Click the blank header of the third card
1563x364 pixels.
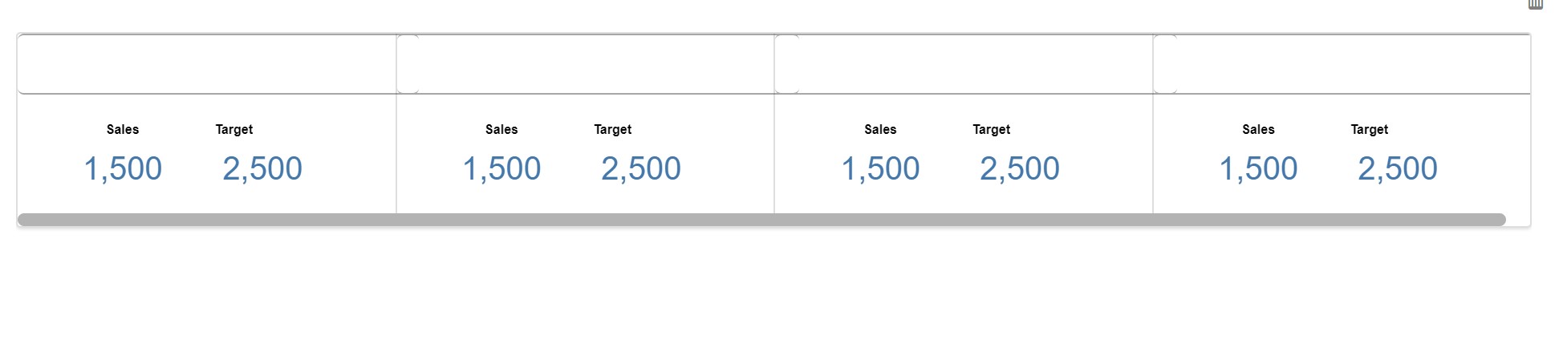964,64
